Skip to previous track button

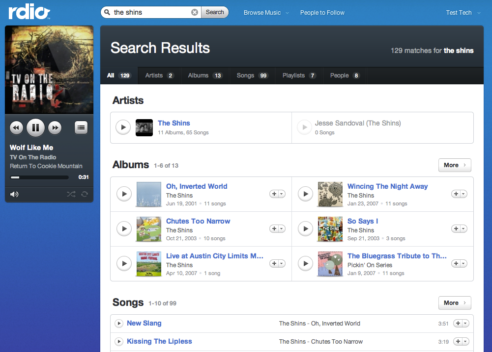coord(16,127)
